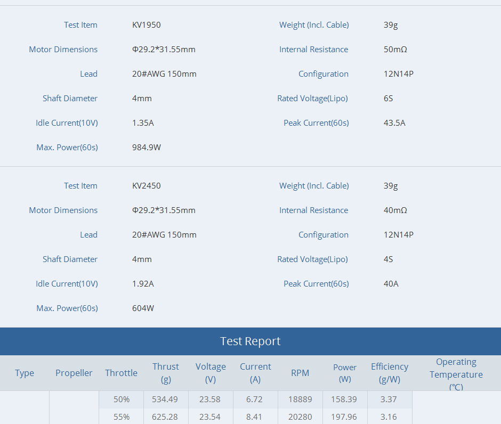
Task: Click the 43.5A peak current value
Action: coord(394,123)
